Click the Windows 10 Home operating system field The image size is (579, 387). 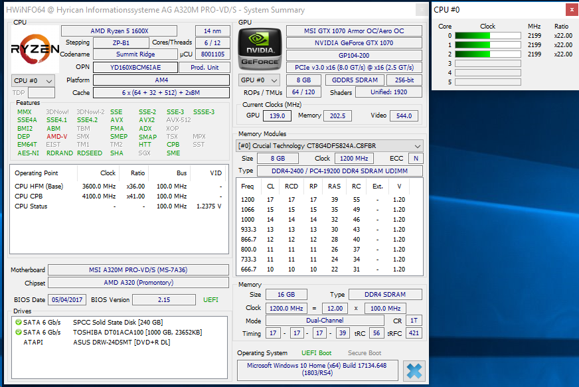pos(317,370)
